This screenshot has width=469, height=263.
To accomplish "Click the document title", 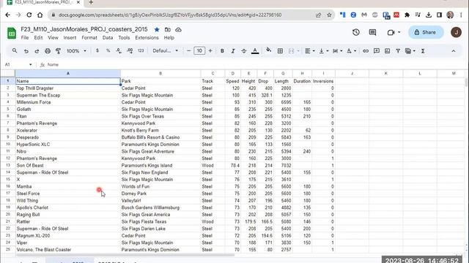I will pyautogui.click(x=84, y=29).
